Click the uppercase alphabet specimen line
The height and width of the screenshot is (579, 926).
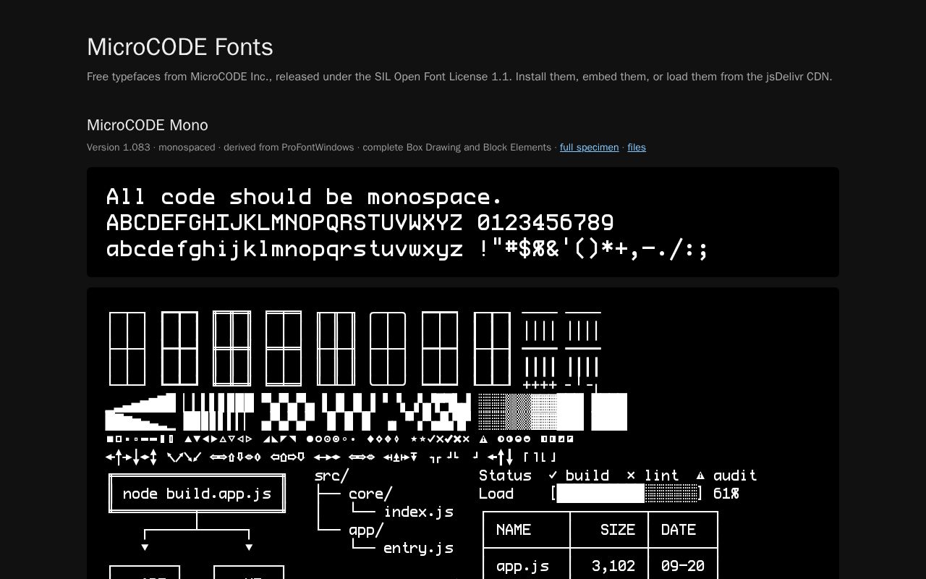[360, 223]
